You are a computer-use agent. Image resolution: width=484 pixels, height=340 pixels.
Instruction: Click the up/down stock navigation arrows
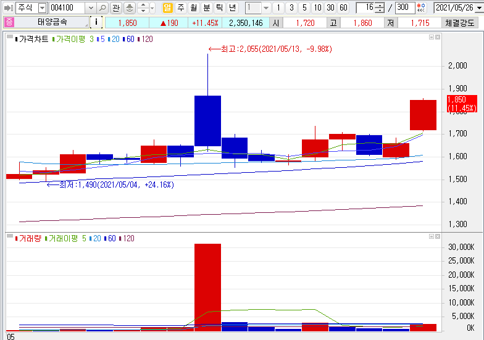[x=143, y=7]
